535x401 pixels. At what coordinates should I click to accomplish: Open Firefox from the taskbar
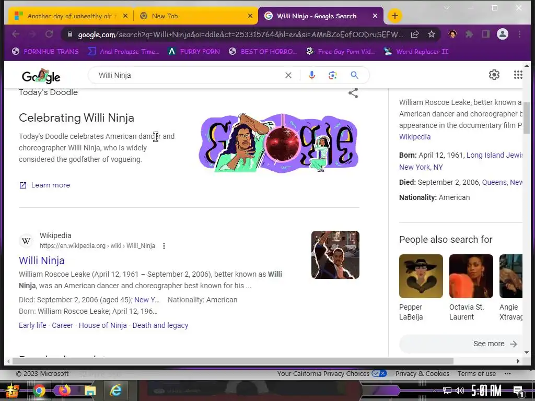(x=64, y=391)
